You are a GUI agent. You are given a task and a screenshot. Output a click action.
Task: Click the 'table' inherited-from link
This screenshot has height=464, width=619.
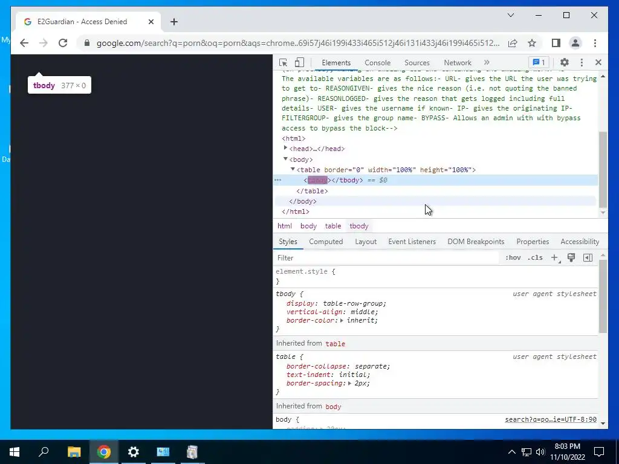(335, 344)
